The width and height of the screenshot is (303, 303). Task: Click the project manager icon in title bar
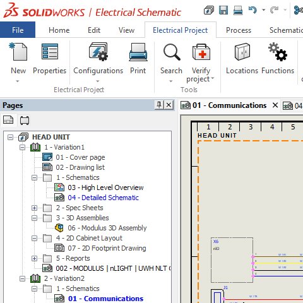pos(209,10)
